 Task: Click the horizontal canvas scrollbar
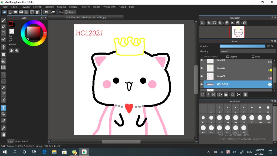pos(121,141)
